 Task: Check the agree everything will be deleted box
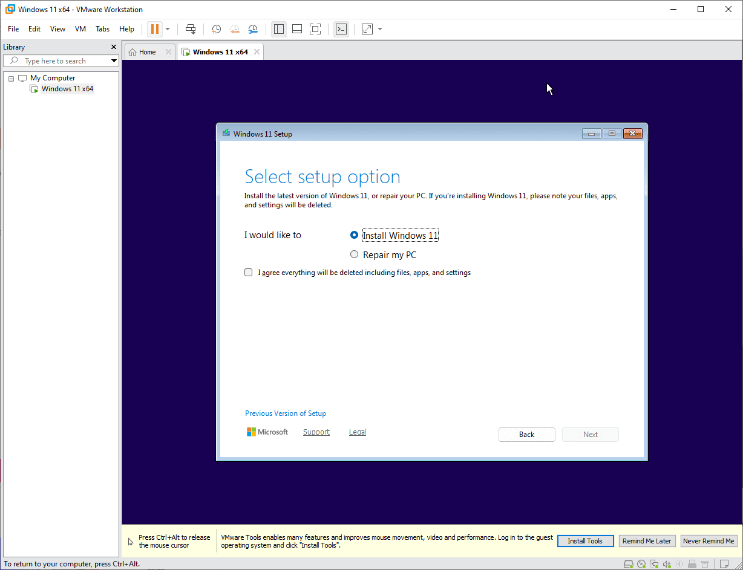tap(248, 273)
